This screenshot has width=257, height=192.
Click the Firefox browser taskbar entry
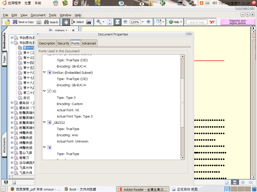coord(35,189)
